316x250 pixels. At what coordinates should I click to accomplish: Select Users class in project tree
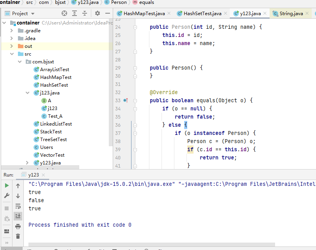pos(43,147)
